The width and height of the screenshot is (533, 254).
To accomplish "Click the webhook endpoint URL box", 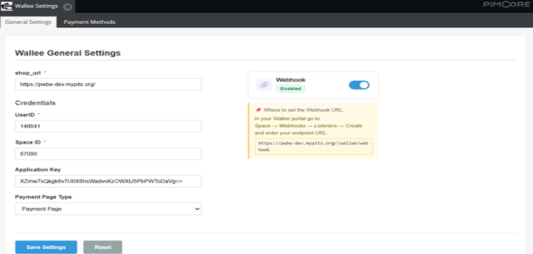I will 314,146.
